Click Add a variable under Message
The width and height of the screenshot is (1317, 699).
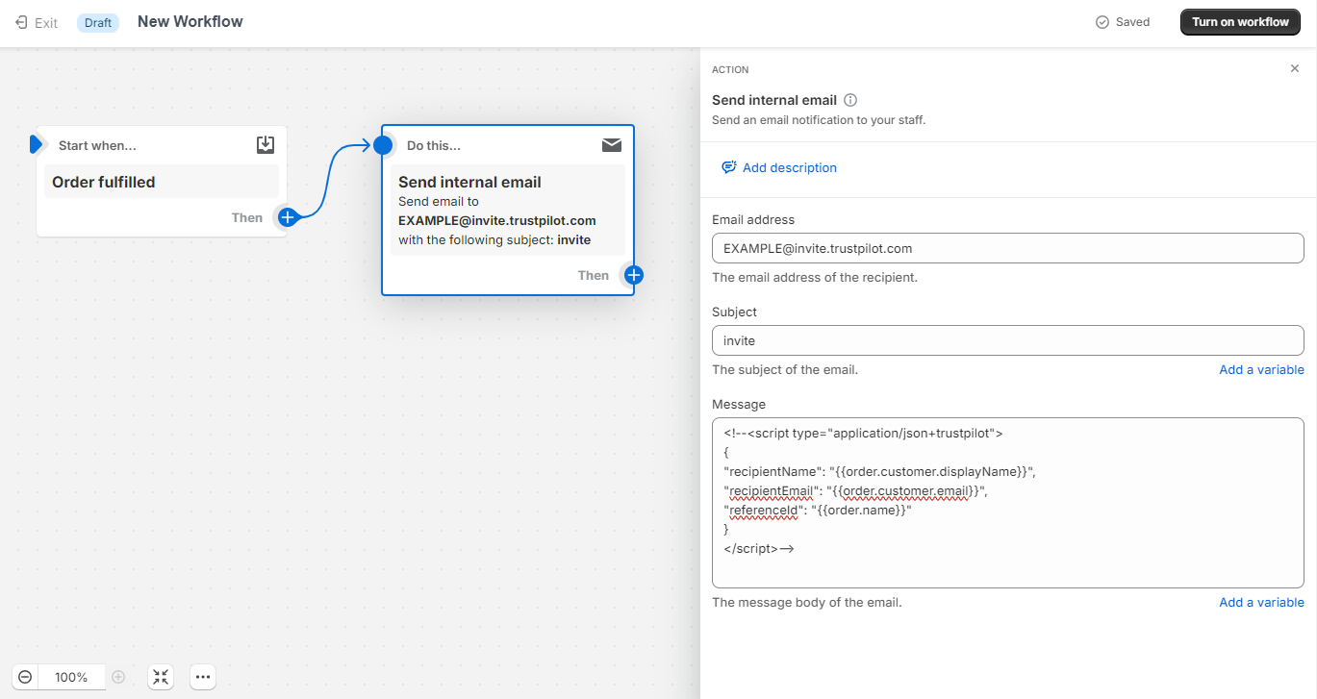pos(1261,602)
